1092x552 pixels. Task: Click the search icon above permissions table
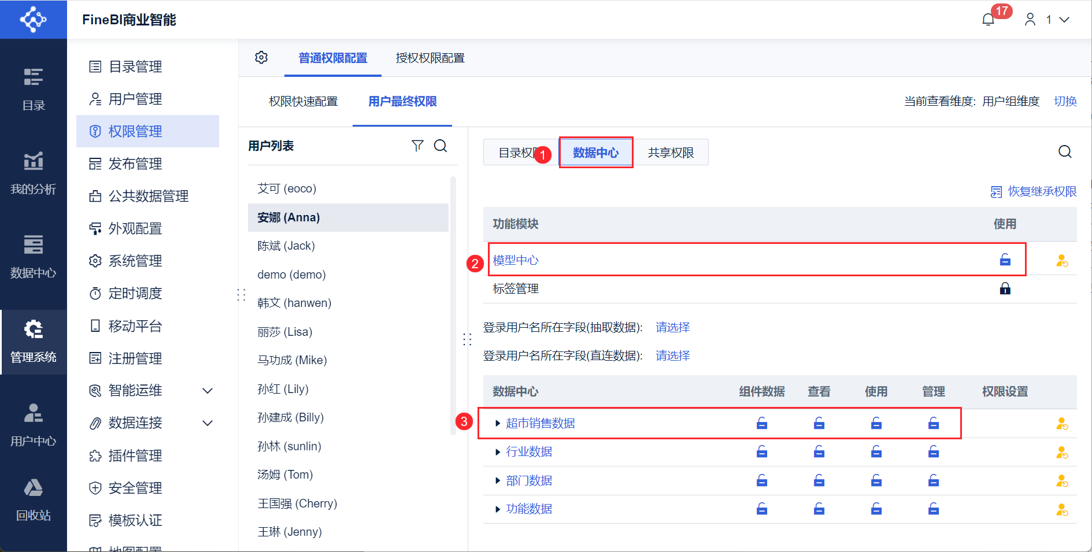click(1065, 151)
